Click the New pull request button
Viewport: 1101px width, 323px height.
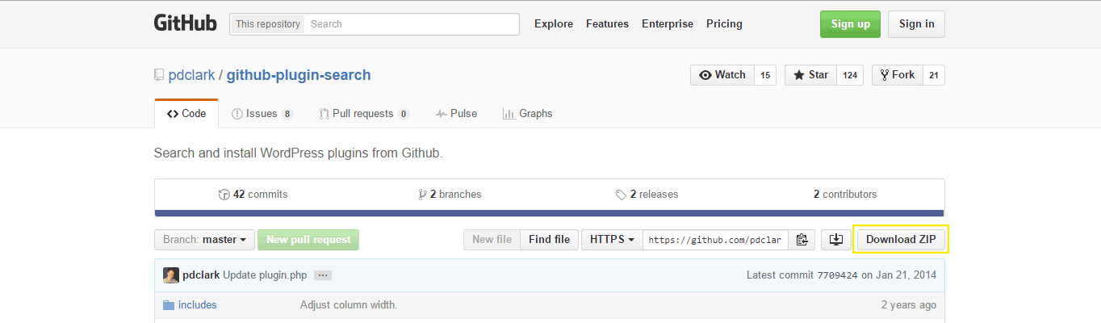pos(308,240)
